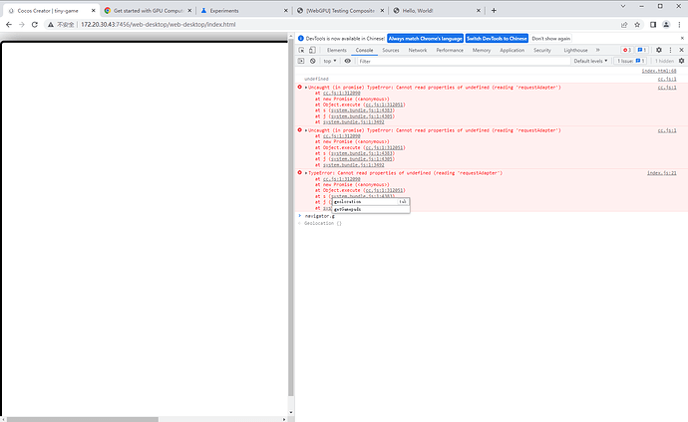The image size is (688, 422).
Task: Close the Hello, World! tab
Action: pos(479,11)
